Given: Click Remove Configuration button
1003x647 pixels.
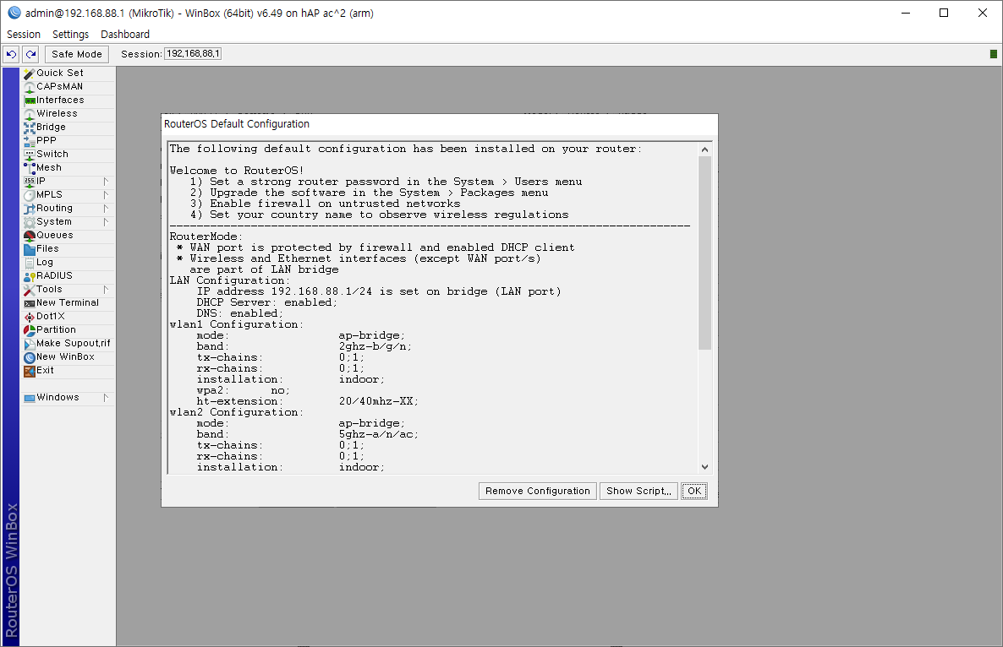Looking at the screenshot, I should [x=537, y=491].
